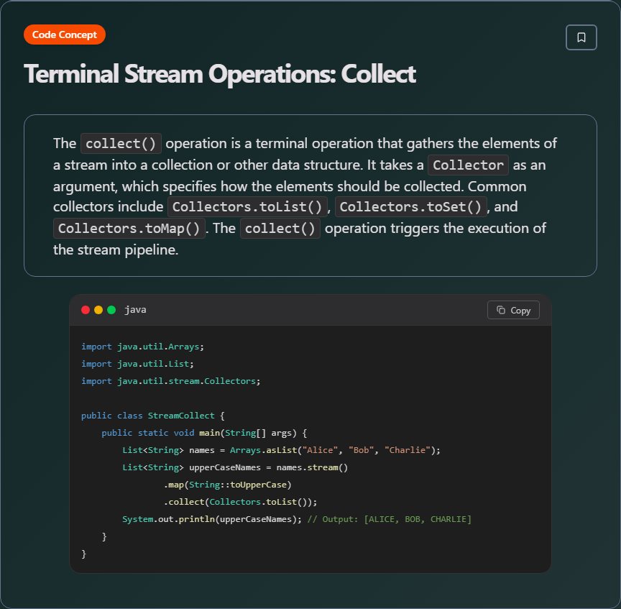Image resolution: width=621 pixels, height=609 pixels.
Task: Click the java language label
Action: (135, 310)
